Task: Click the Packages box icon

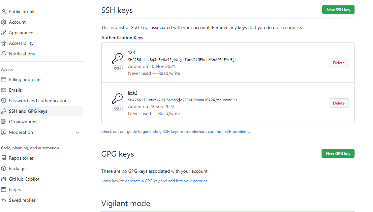Action: point(4,168)
